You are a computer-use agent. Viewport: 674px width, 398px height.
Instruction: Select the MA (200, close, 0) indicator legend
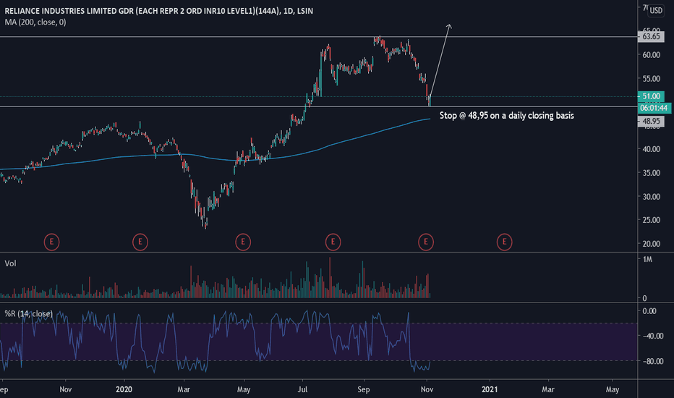(x=35, y=22)
